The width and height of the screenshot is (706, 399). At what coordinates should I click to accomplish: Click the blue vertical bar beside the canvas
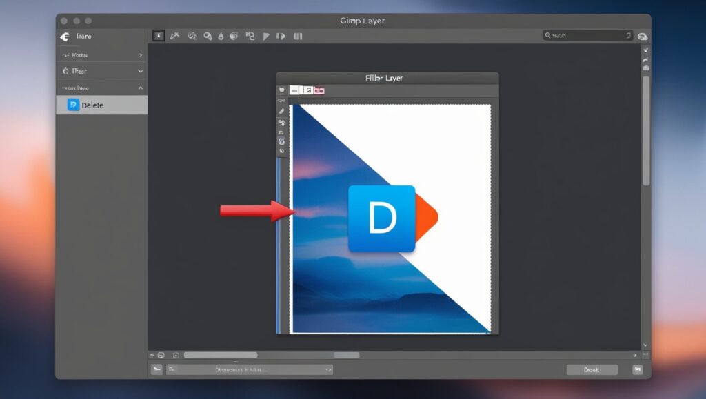point(279,245)
